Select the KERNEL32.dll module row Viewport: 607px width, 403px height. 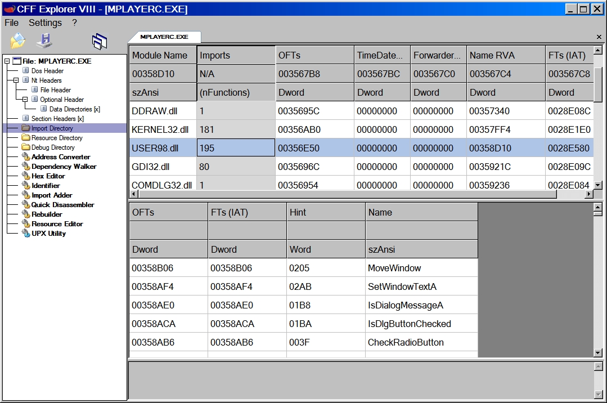(x=361, y=129)
